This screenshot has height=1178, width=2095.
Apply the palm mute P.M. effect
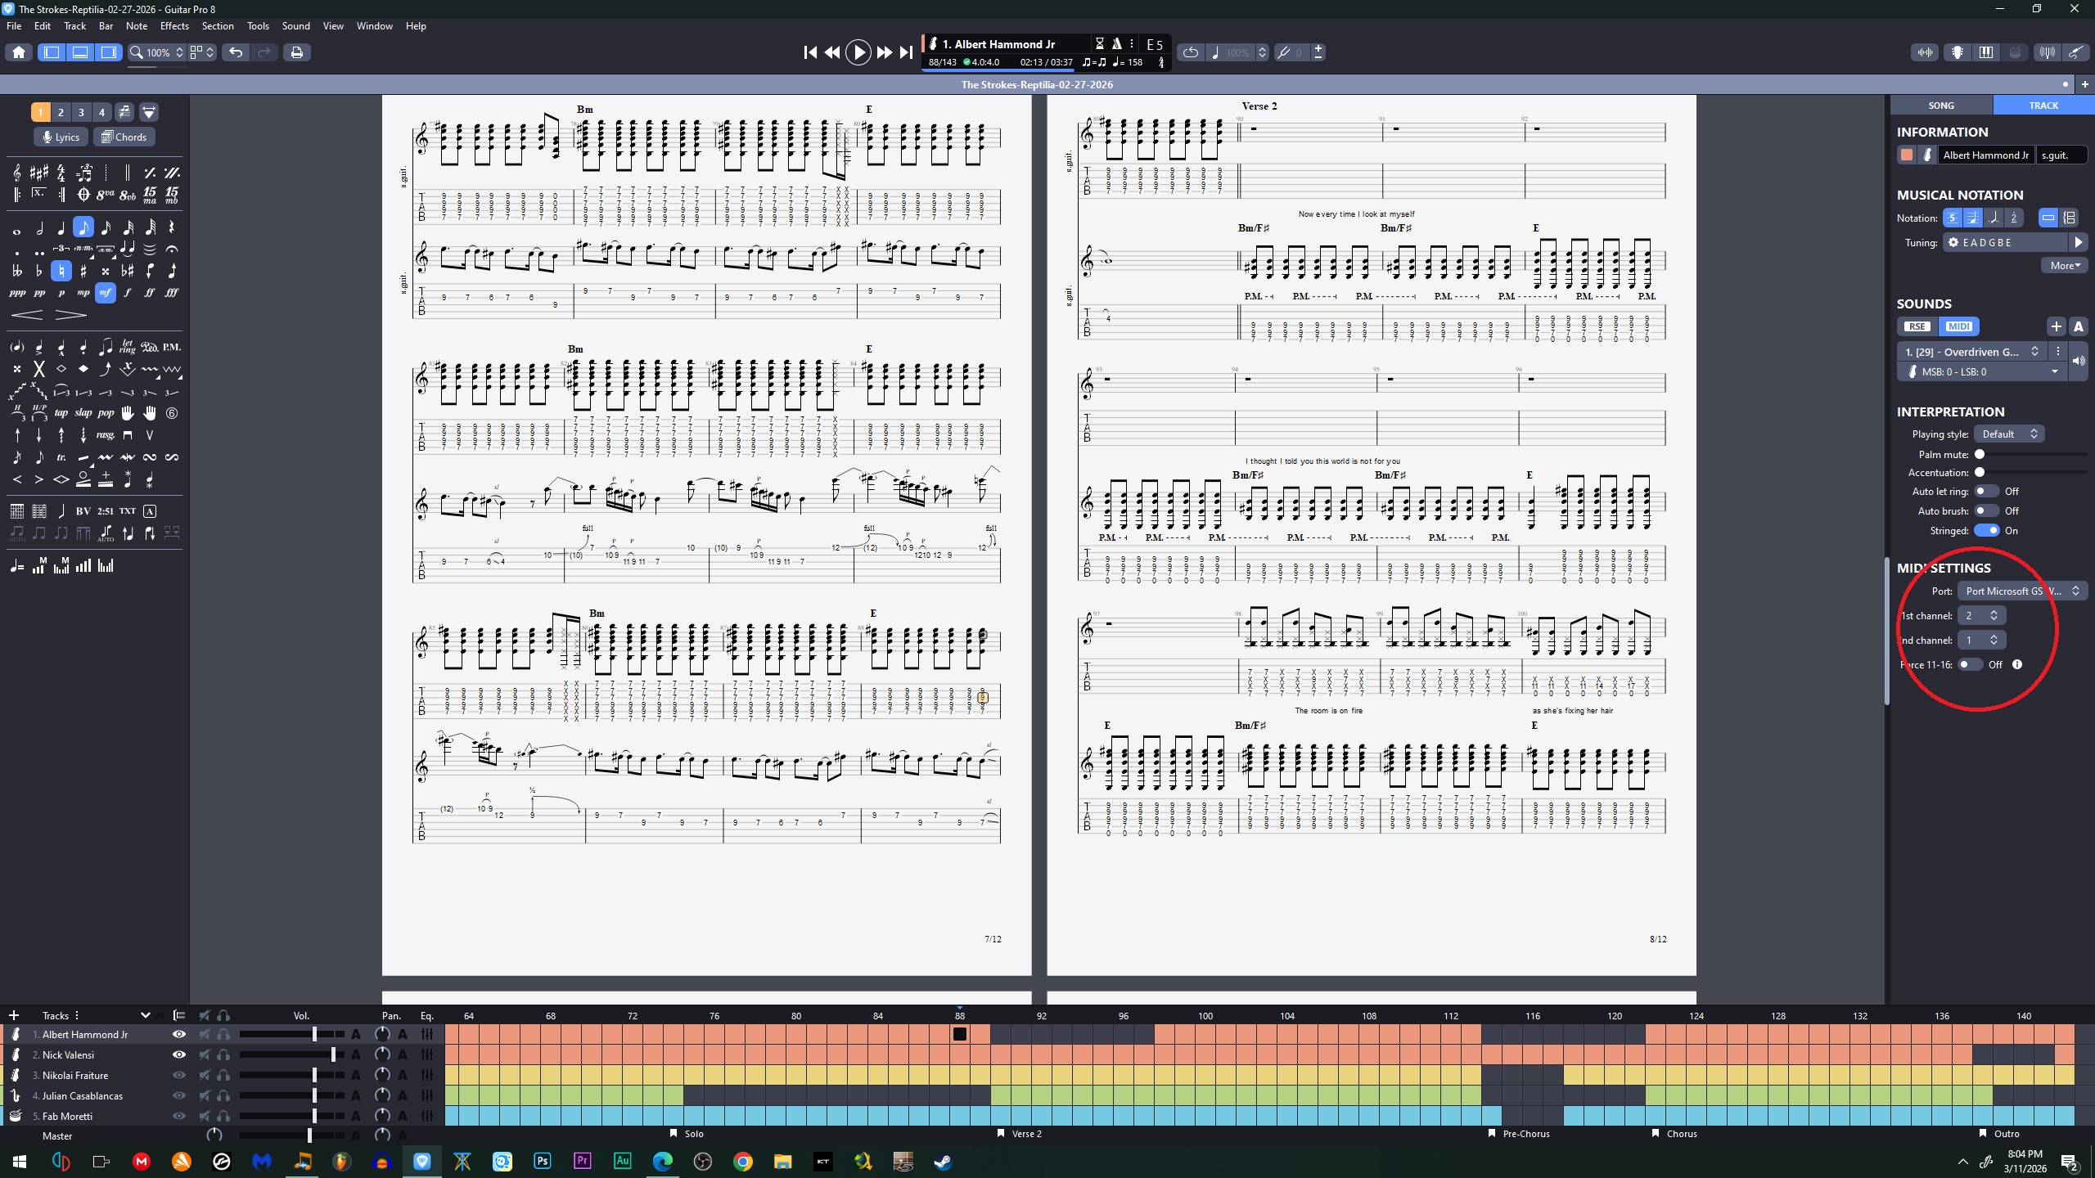pyautogui.click(x=172, y=347)
